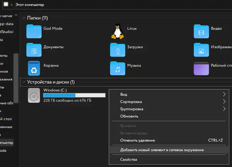Open Свойства from the context menu
This screenshot has height=167, width=232.
pos(129,159)
